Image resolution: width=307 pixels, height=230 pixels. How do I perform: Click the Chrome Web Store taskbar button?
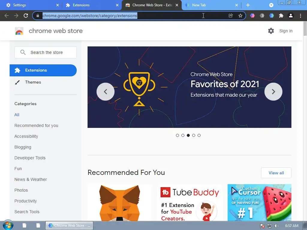(69, 226)
